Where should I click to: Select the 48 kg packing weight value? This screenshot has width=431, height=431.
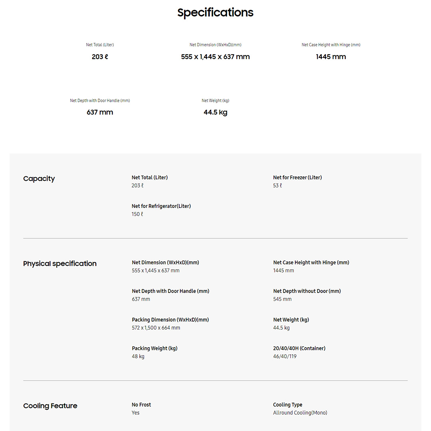point(138,356)
